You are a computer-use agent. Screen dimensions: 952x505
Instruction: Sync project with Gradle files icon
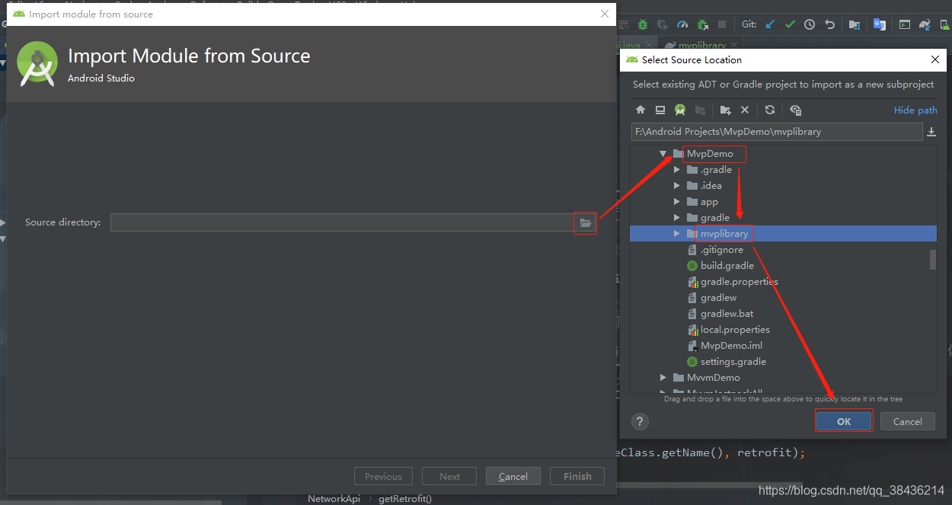(x=925, y=24)
